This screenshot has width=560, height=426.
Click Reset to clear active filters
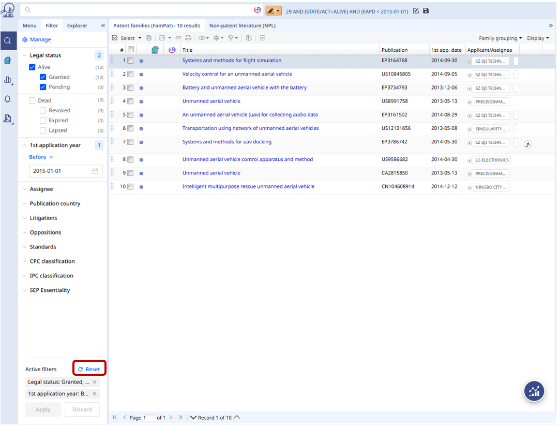[89, 369]
